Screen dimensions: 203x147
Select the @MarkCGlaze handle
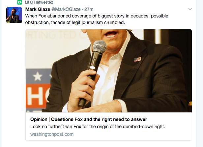[66, 9]
